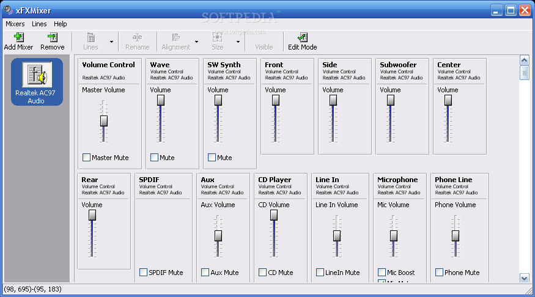
Task: Click the Subwoofer panel title
Action: pos(398,65)
